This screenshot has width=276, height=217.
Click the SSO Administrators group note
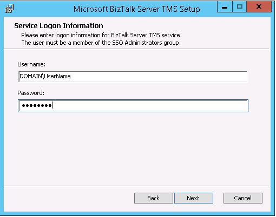pos(101,43)
